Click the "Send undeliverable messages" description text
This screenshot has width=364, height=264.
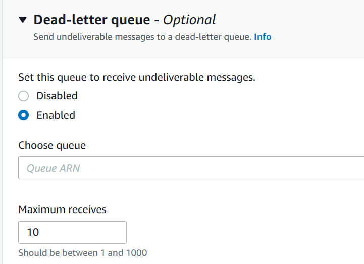pos(142,37)
